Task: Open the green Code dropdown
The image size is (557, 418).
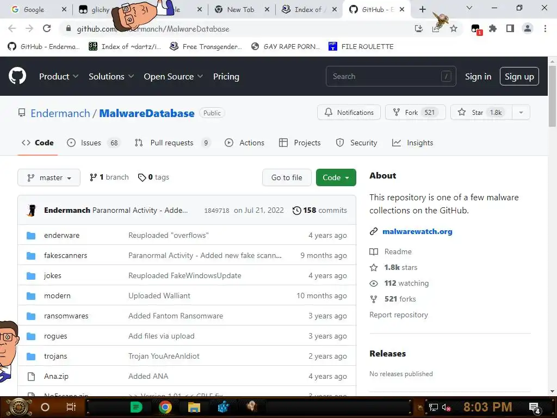Action: (x=336, y=177)
